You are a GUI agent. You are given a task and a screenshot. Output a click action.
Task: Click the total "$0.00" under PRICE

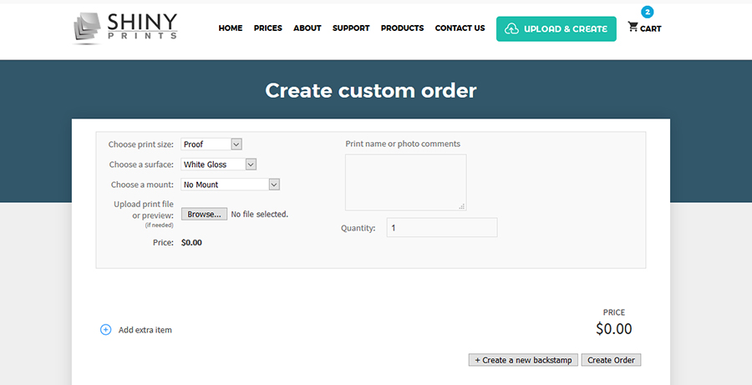pos(614,329)
